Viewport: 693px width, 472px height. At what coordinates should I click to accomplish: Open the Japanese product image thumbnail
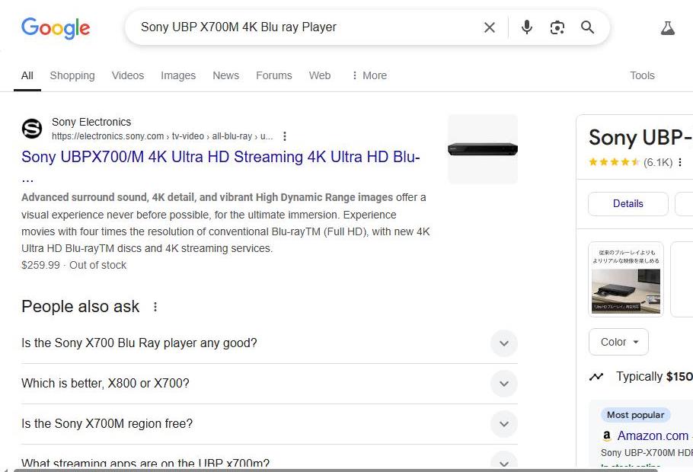[626, 279]
